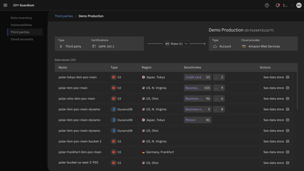304x171 pixels.
Task: See data store for polar-bucket-us-east-2-910
Action: pyautogui.click(x=276, y=163)
